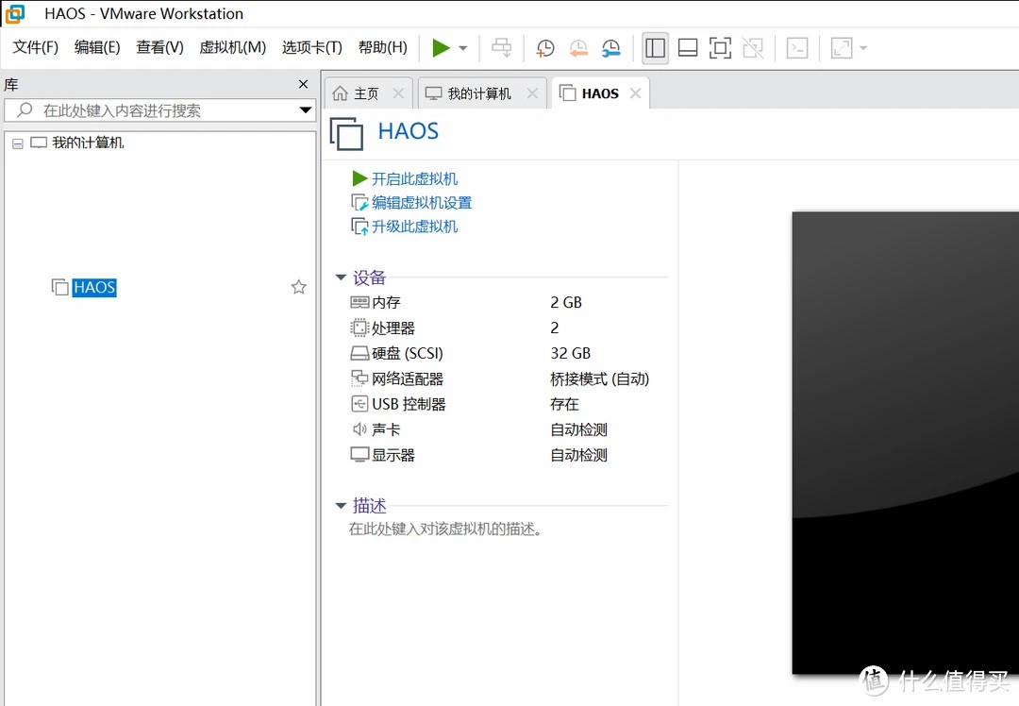Open the library search filter dropdown

click(x=306, y=110)
